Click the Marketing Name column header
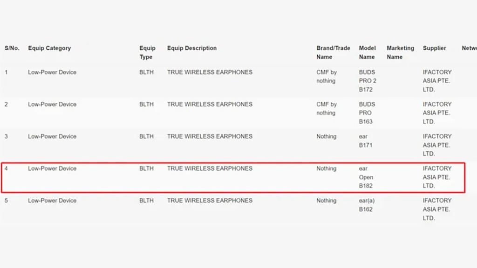Image resolution: width=477 pixels, height=268 pixels. 400,53
